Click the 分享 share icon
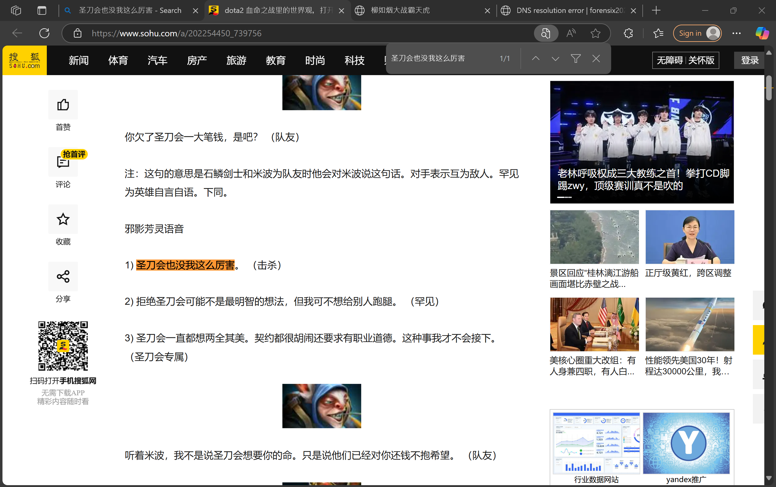Screen dimensions: 776x487 click(63, 276)
